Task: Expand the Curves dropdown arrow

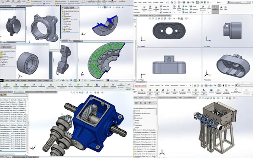Action: pyautogui.click(x=209, y=12)
